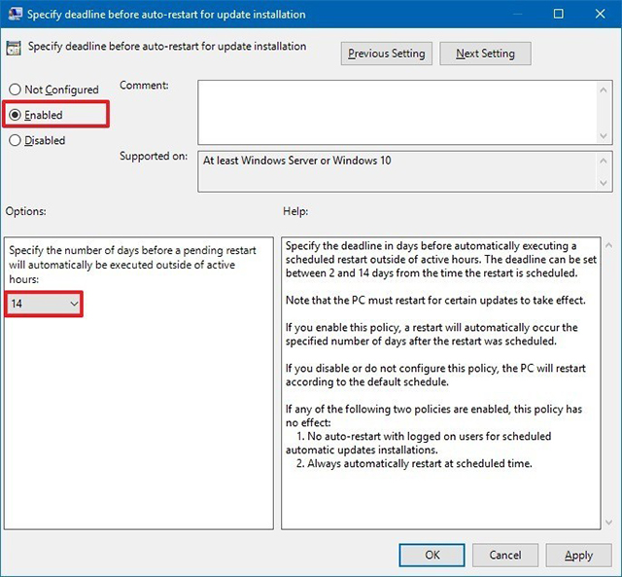Image resolution: width=622 pixels, height=577 pixels.
Task: Click the window icon in the title bar
Action: (x=15, y=14)
